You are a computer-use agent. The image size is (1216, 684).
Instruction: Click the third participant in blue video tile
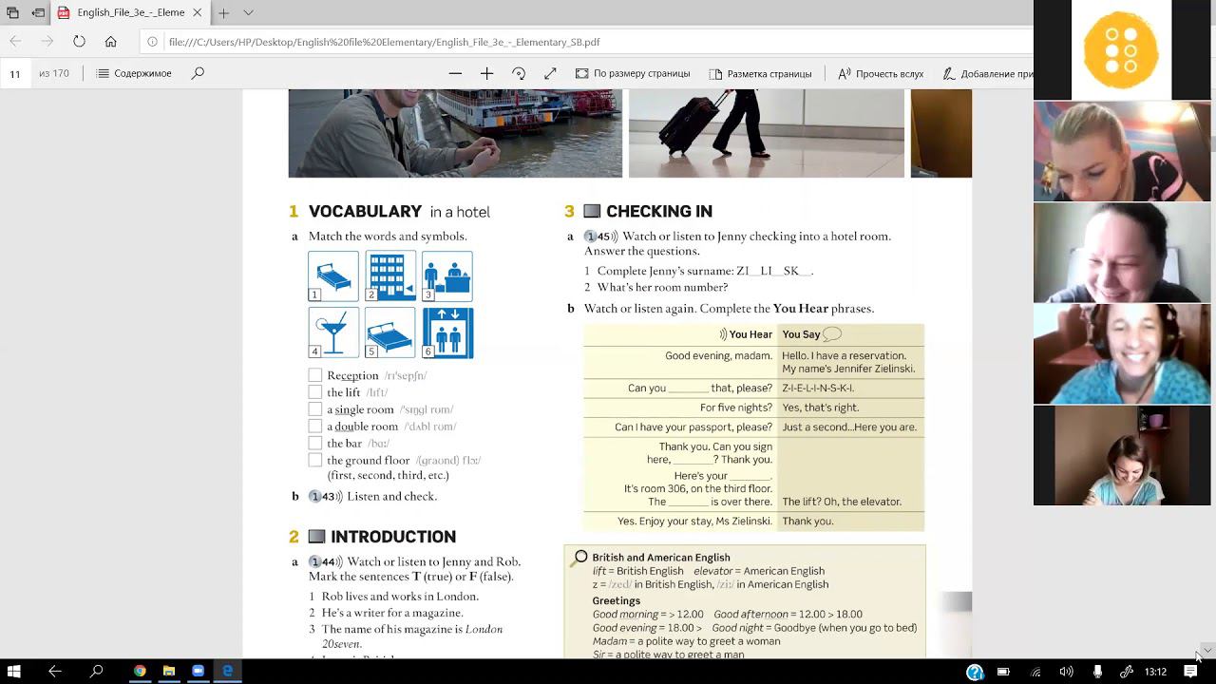coord(1122,353)
